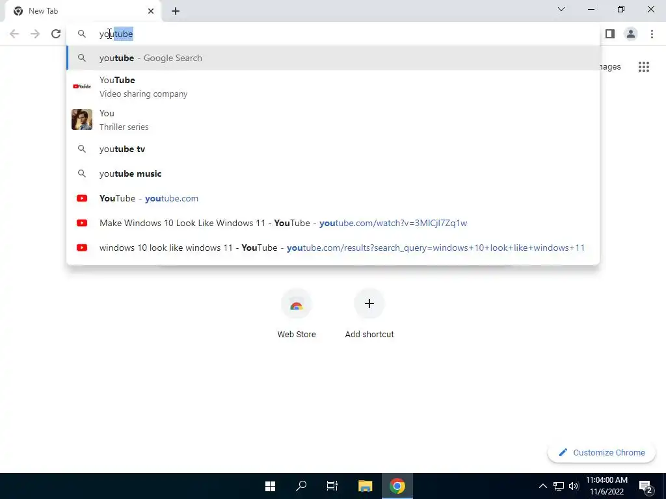The height and width of the screenshot is (499, 666).
Task: Click the browser back arrow
Action: click(14, 34)
